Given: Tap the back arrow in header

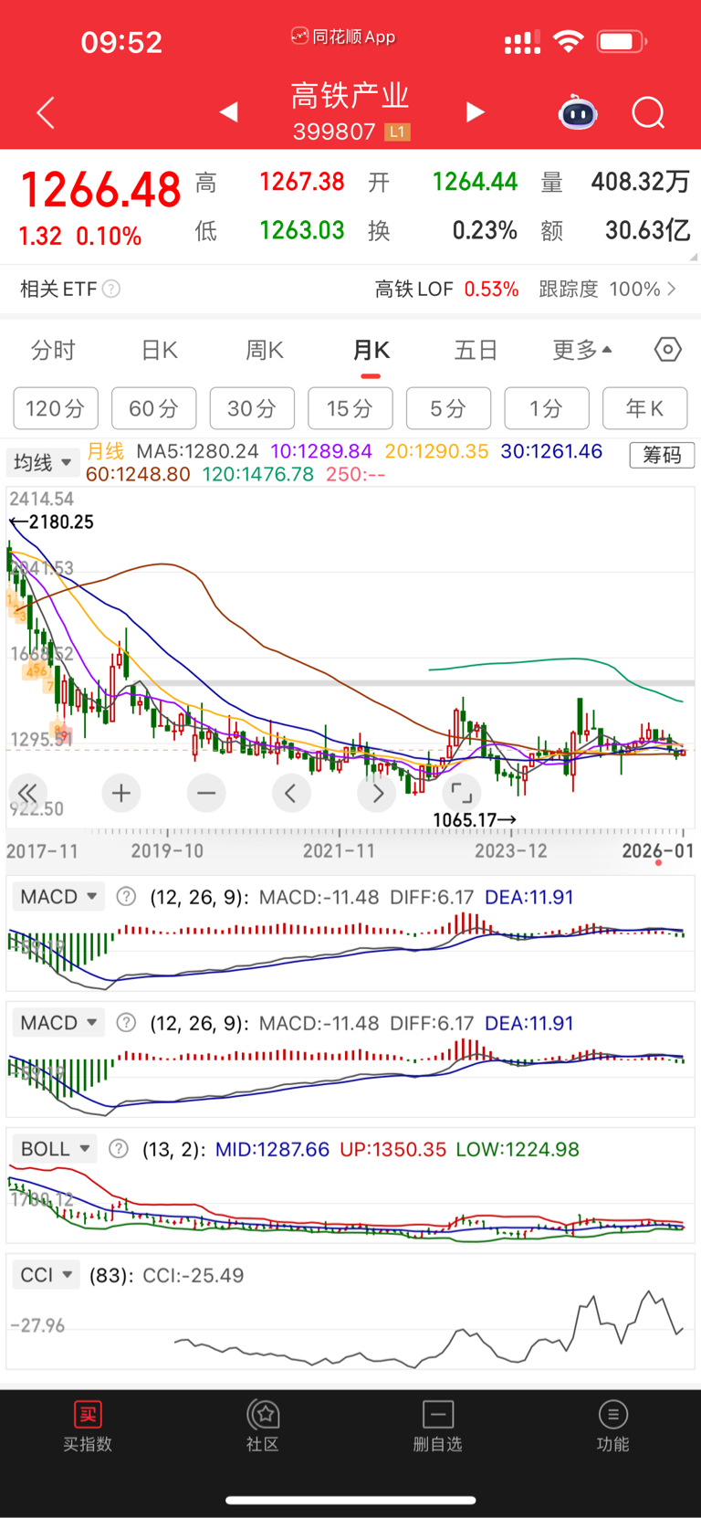Looking at the screenshot, I should coord(46,112).
